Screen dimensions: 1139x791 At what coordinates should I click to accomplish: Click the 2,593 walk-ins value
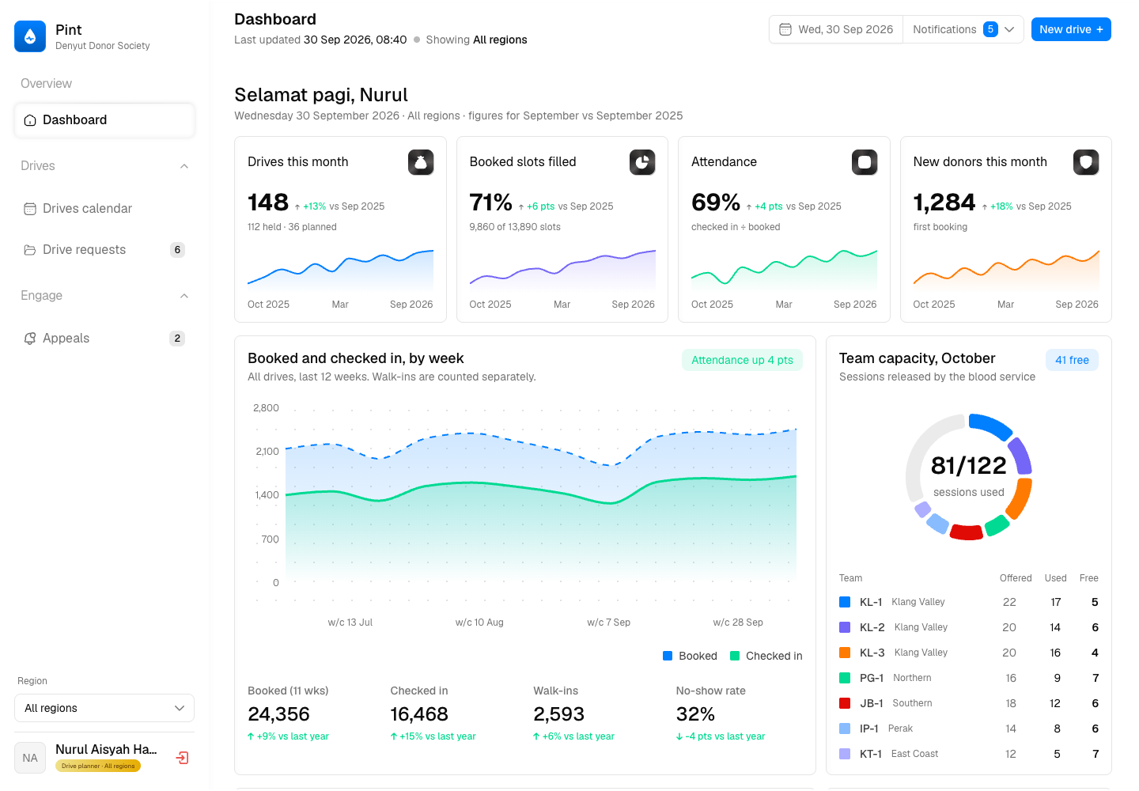558,714
